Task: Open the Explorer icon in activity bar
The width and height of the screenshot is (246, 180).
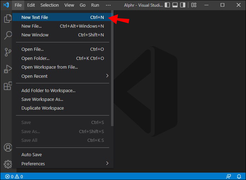Action: [7, 19]
